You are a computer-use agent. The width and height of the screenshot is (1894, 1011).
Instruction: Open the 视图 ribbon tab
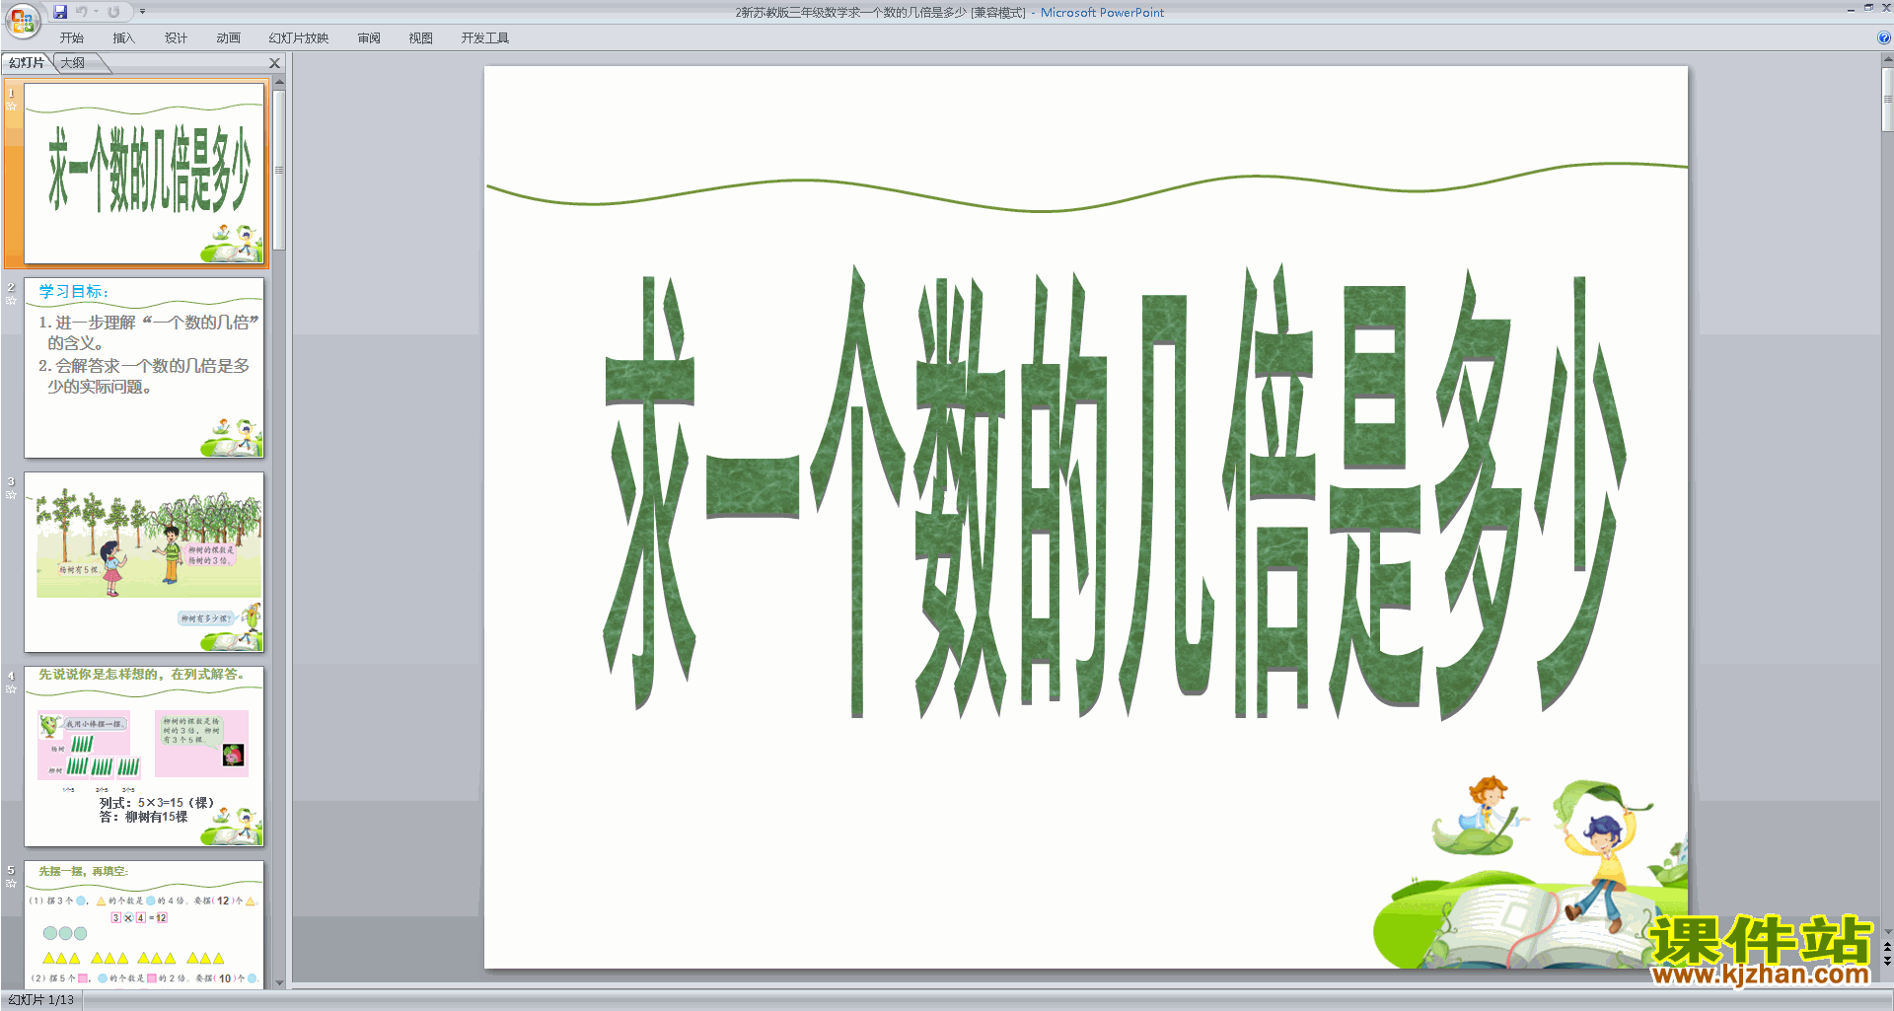[x=421, y=38]
